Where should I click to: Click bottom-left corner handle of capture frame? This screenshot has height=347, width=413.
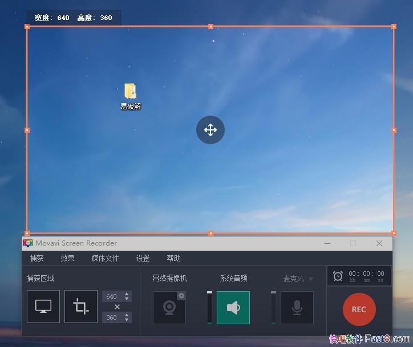(27, 233)
